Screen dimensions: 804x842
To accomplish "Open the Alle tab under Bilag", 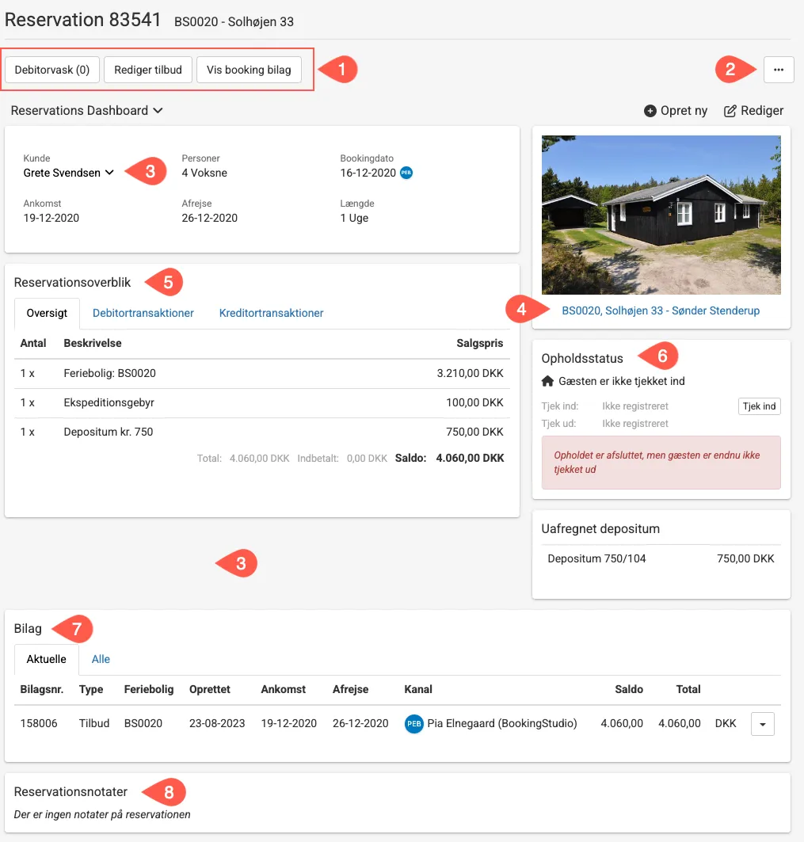I will (x=101, y=659).
